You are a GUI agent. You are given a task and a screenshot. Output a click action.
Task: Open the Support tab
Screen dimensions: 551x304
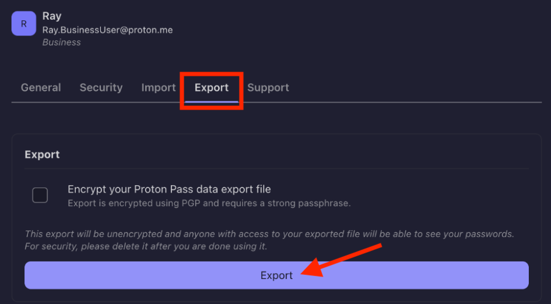pyautogui.click(x=268, y=87)
